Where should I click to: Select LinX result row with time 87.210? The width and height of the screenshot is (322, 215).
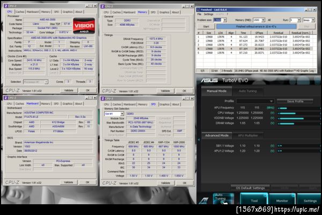click(254, 53)
